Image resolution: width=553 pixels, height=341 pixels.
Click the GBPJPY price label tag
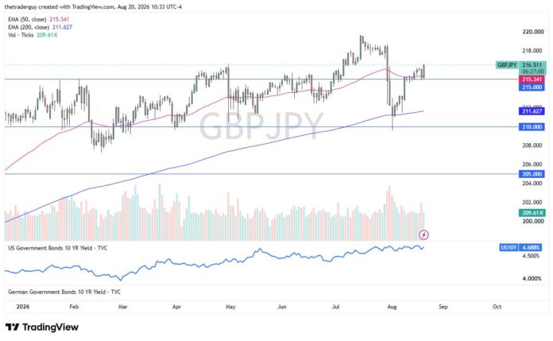click(x=506, y=65)
